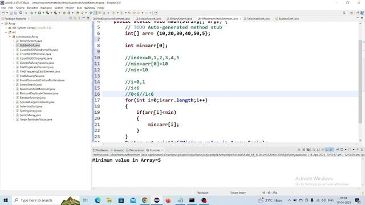Click the editor vertical scrollbar

(x=360, y=81)
